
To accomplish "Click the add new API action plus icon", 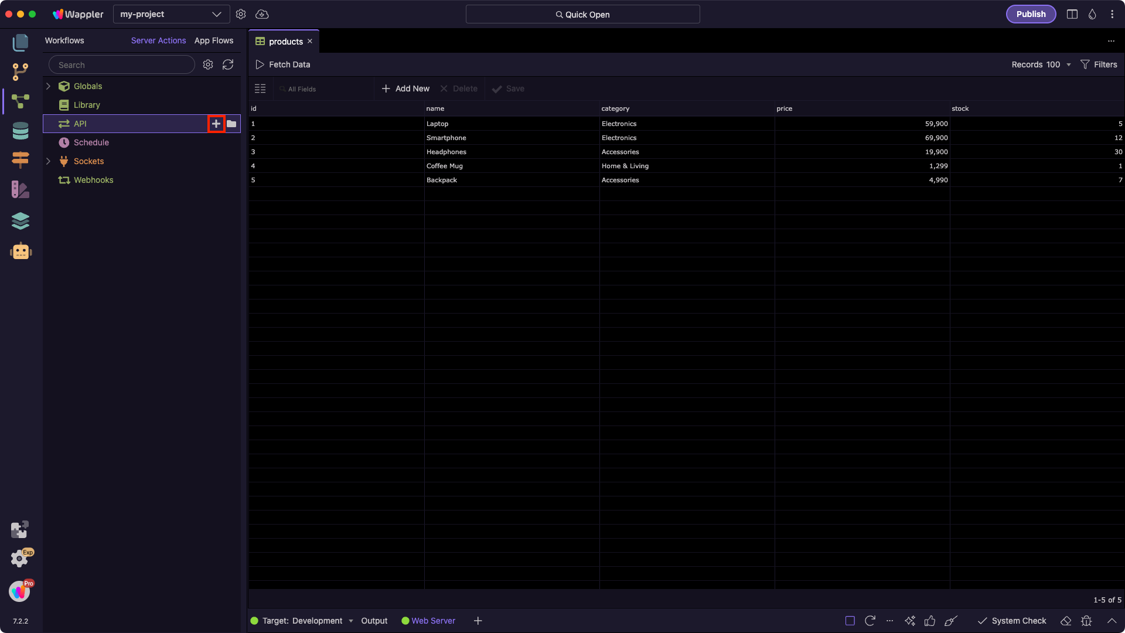I will click(x=216, y=124).
